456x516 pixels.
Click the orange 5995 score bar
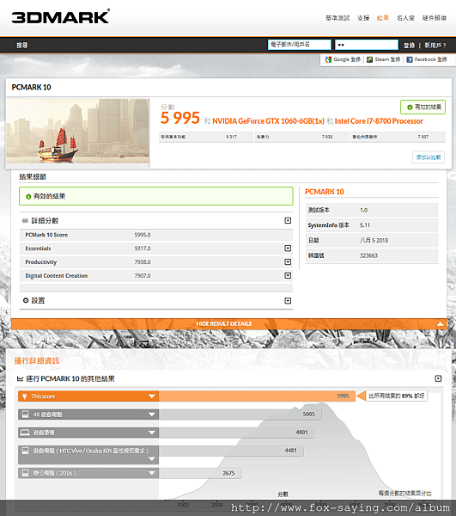(257, 396)
